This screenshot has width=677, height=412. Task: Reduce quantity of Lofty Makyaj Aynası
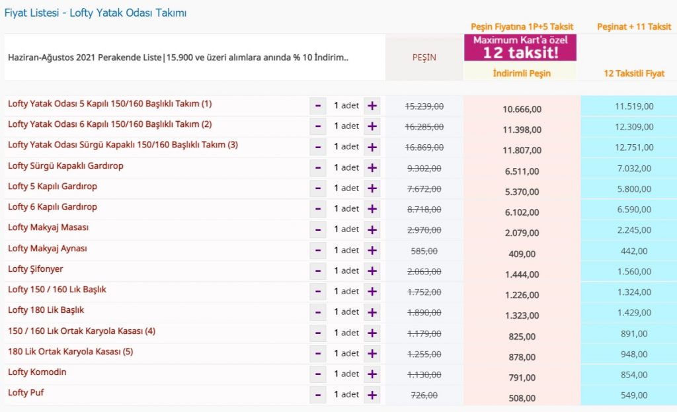(x=318, y=251)
